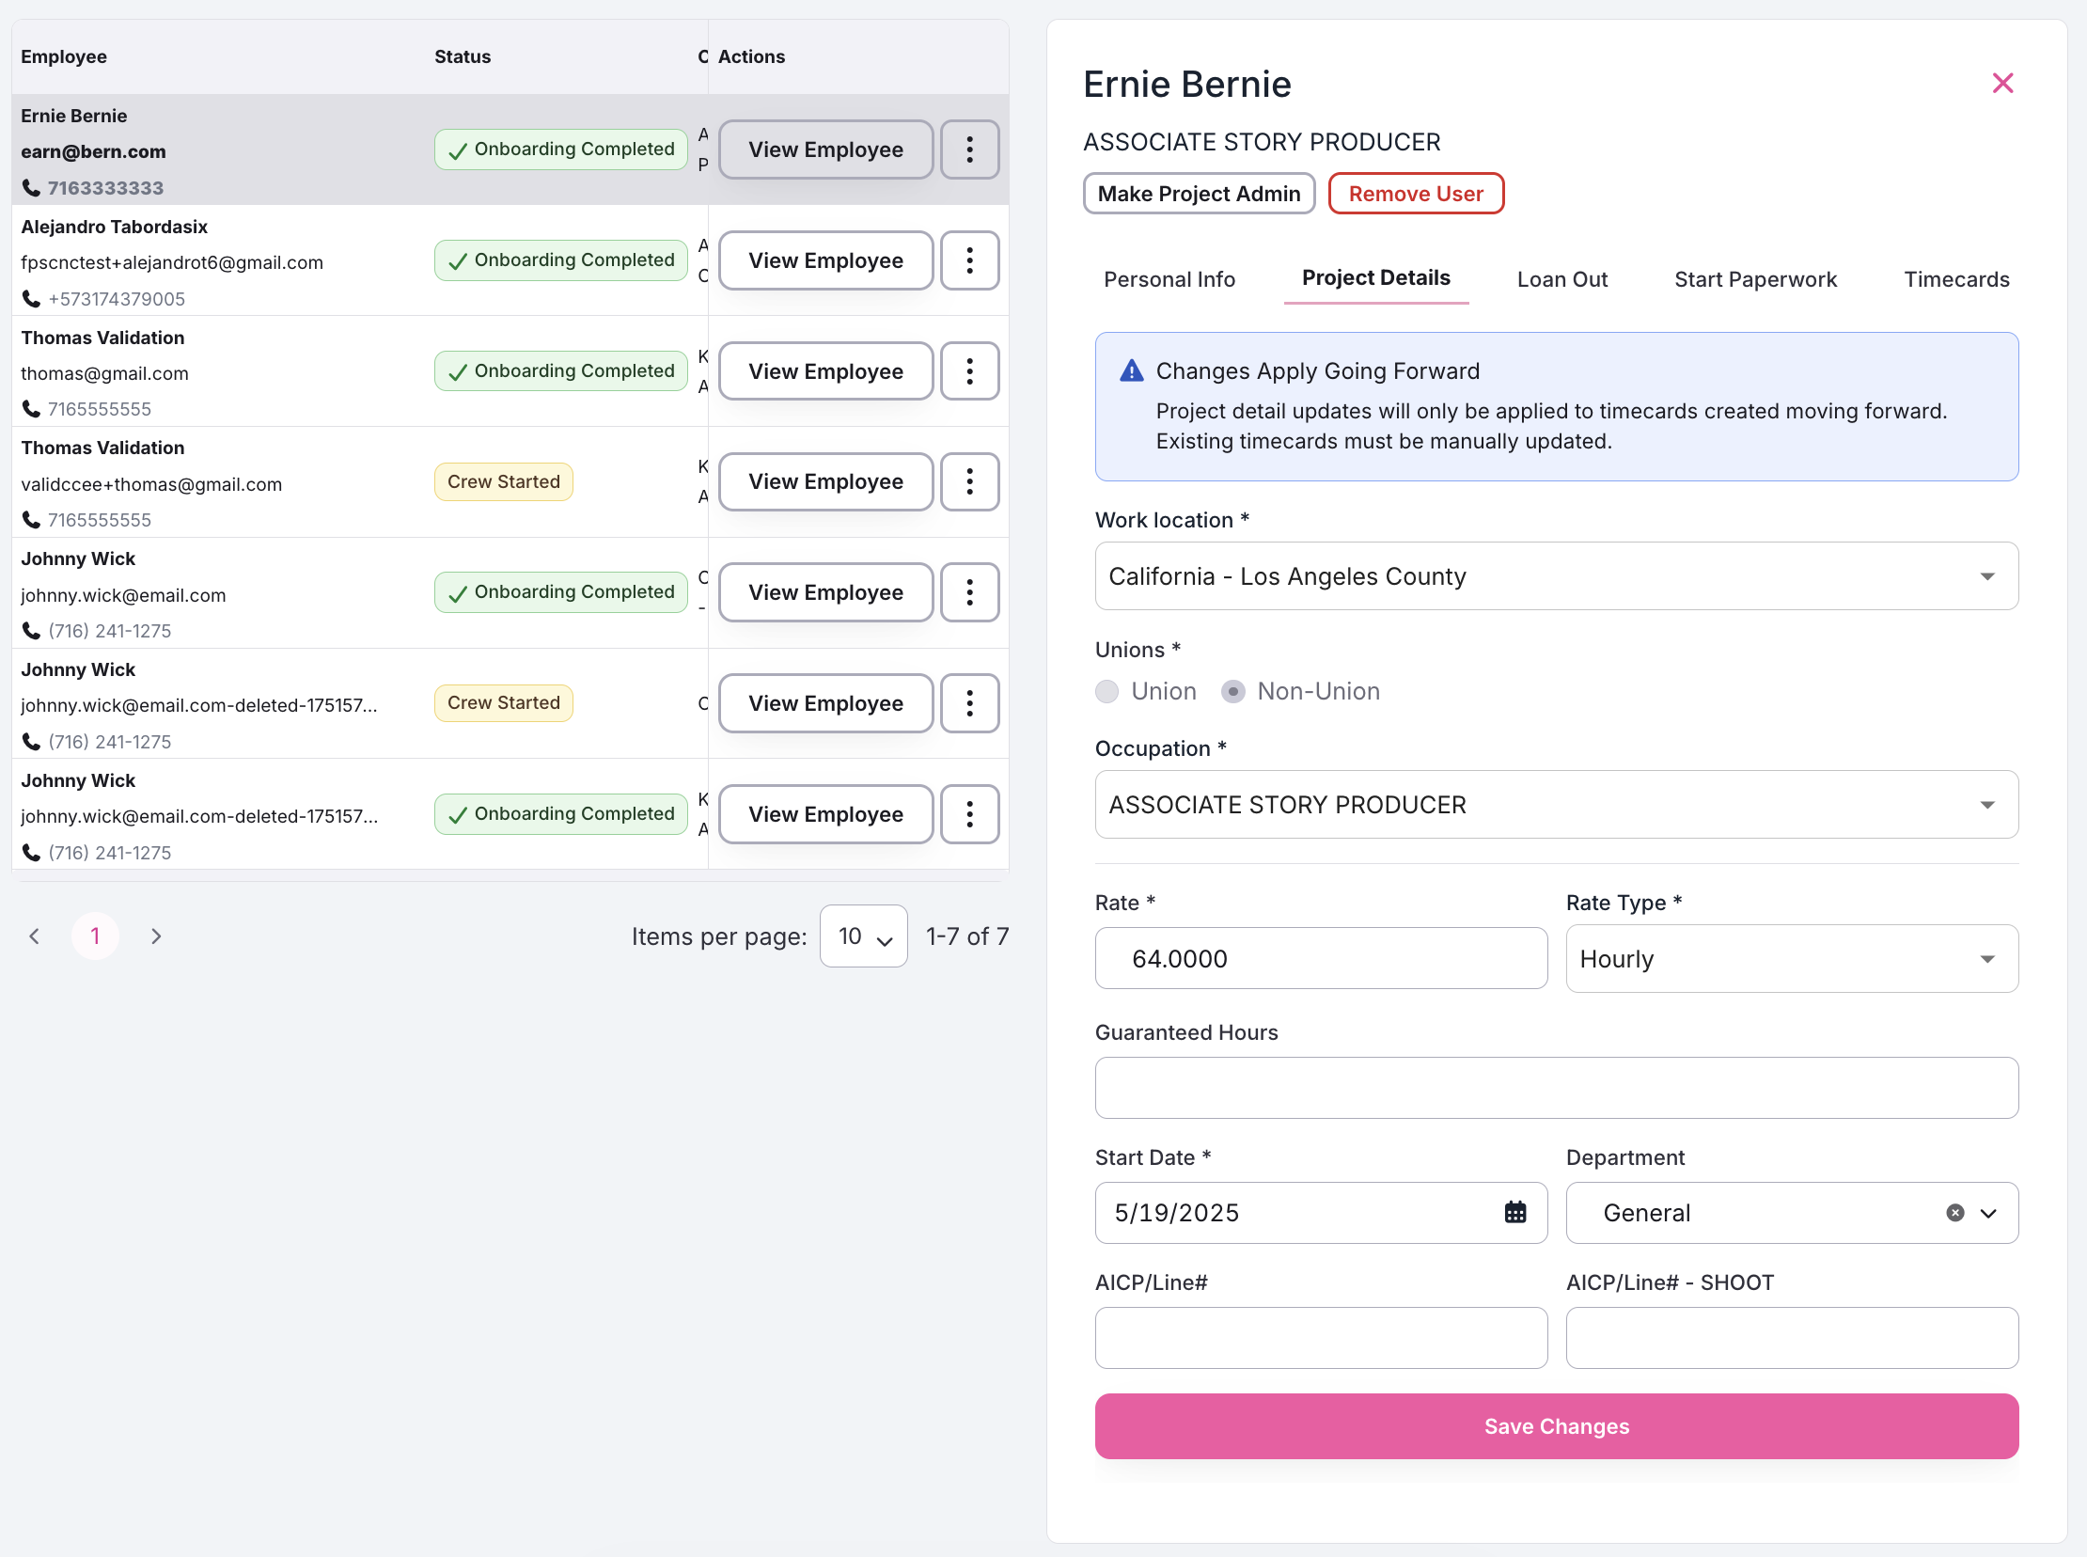Expand the Work location dropdown
This screenshot has width=2087, height=1557.
(x=1556, y=575)
